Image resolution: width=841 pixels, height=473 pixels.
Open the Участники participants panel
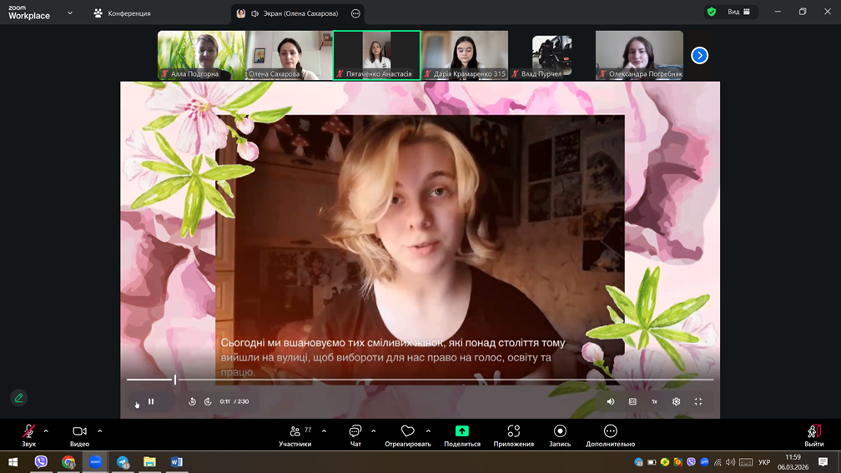295,435
